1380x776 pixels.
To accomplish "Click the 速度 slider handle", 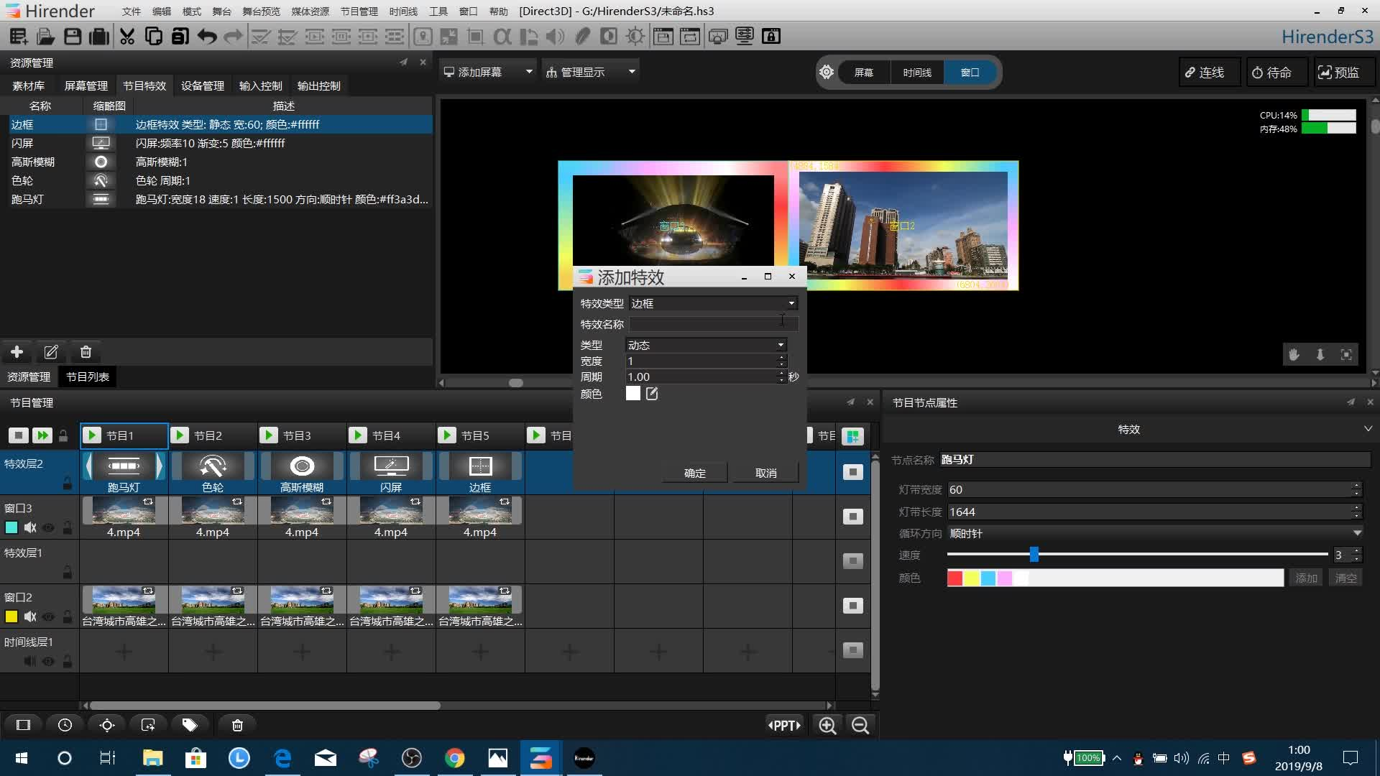I will click(x=1034, y=554).
